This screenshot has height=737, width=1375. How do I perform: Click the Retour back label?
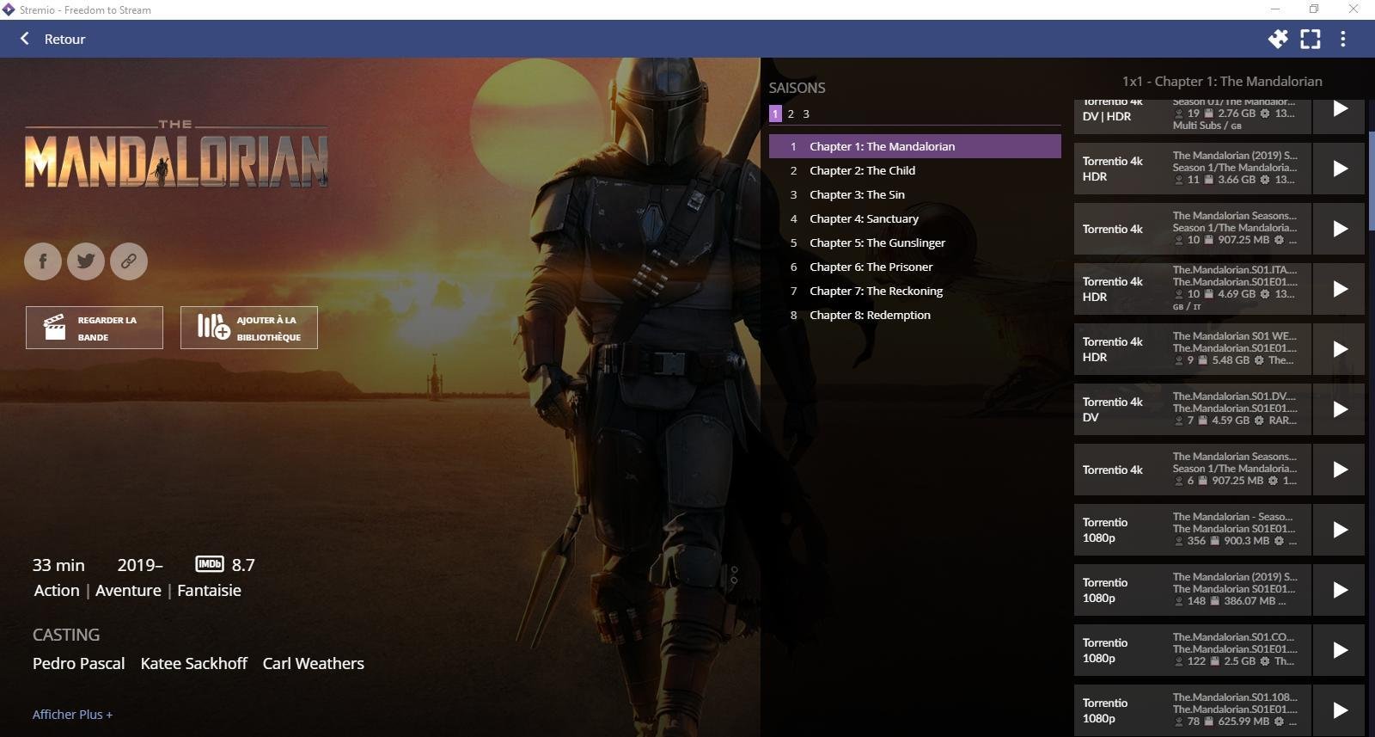pyautogui.click(x=64, y=39)
